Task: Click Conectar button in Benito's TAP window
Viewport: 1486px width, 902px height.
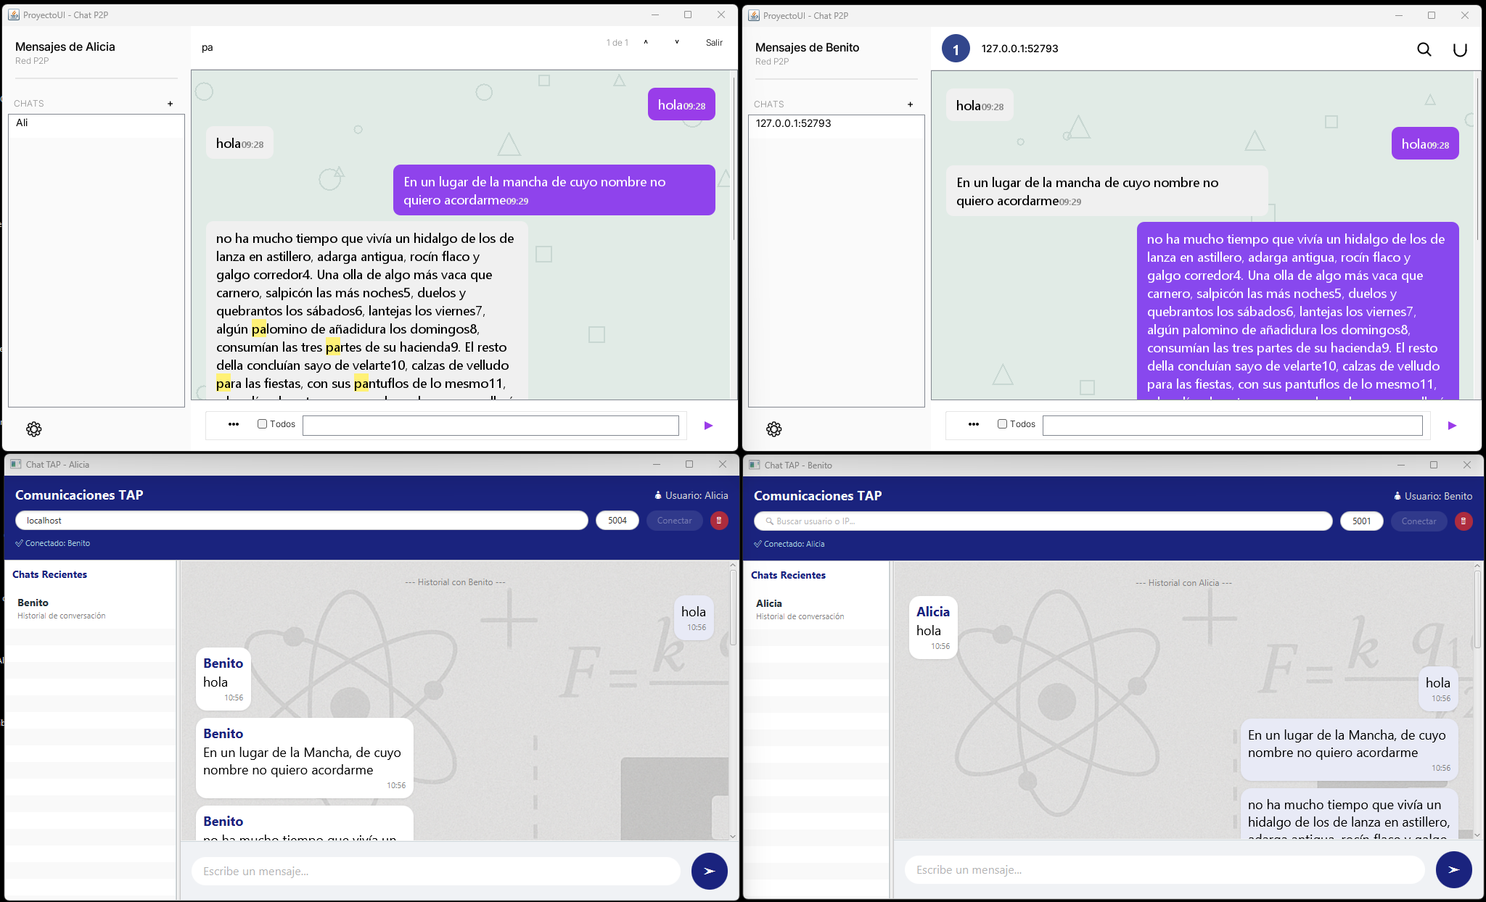Action: click(x=1418, y=521)
